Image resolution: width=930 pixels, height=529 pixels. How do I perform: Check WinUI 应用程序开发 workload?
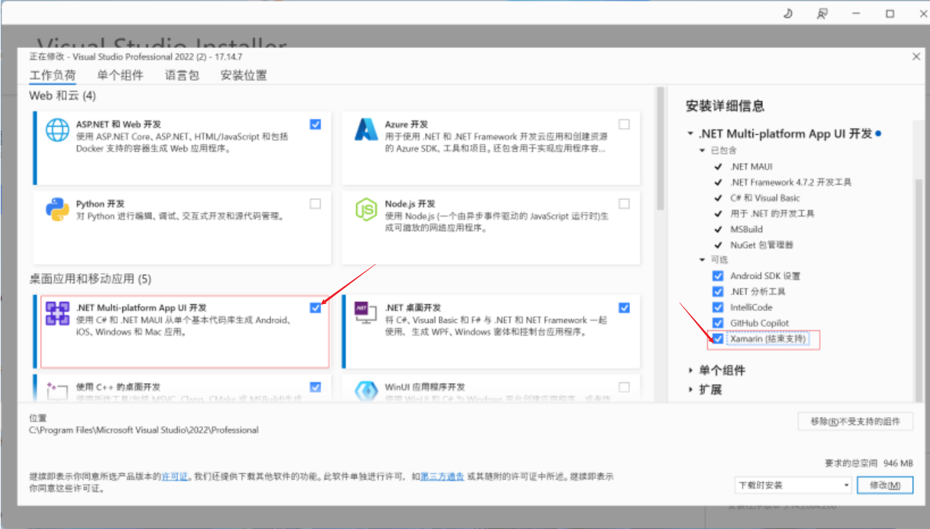624,387
